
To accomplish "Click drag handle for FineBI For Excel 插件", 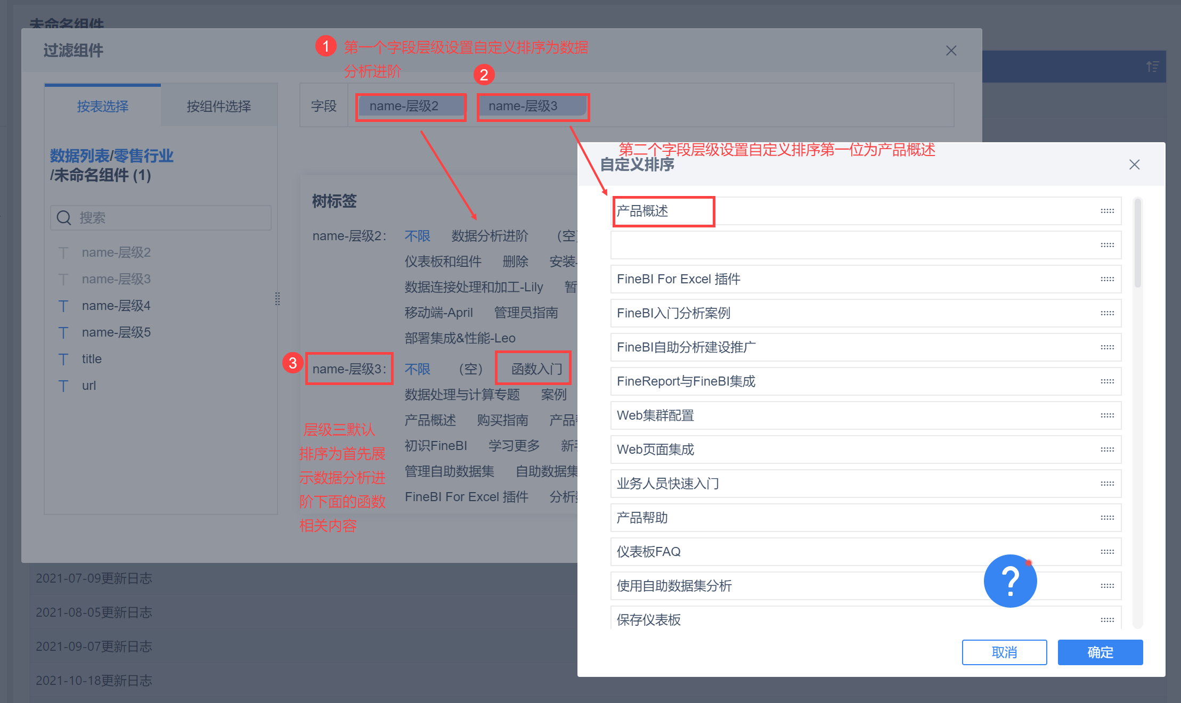I will coord(1107,279).
